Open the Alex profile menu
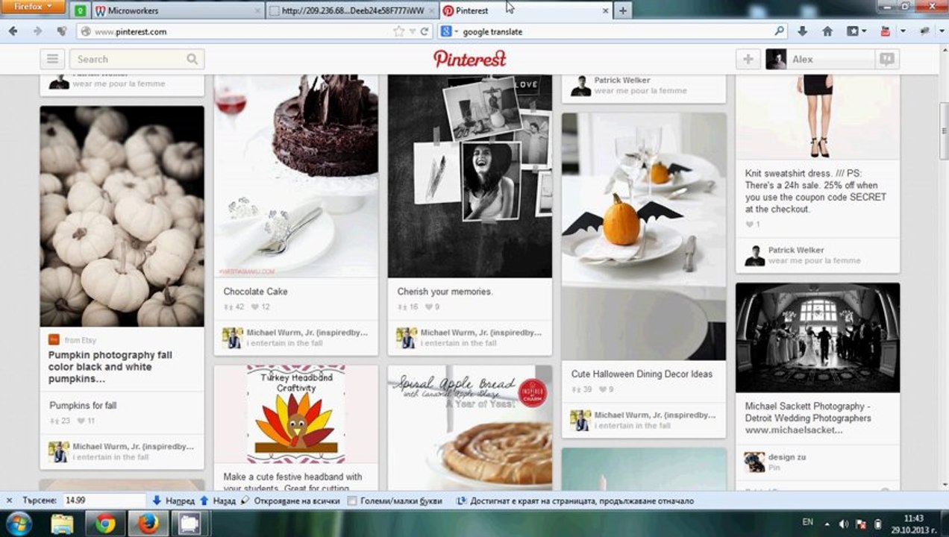Image resolution: width=949 pixels, height=537 pixels. click(819, 59)
